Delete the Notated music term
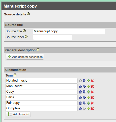116x122 pixels. pyautogui.click(x=92, y=81)
